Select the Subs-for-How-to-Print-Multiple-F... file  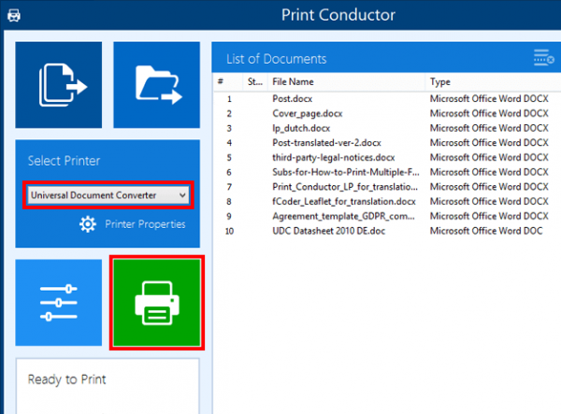(346, 172)
